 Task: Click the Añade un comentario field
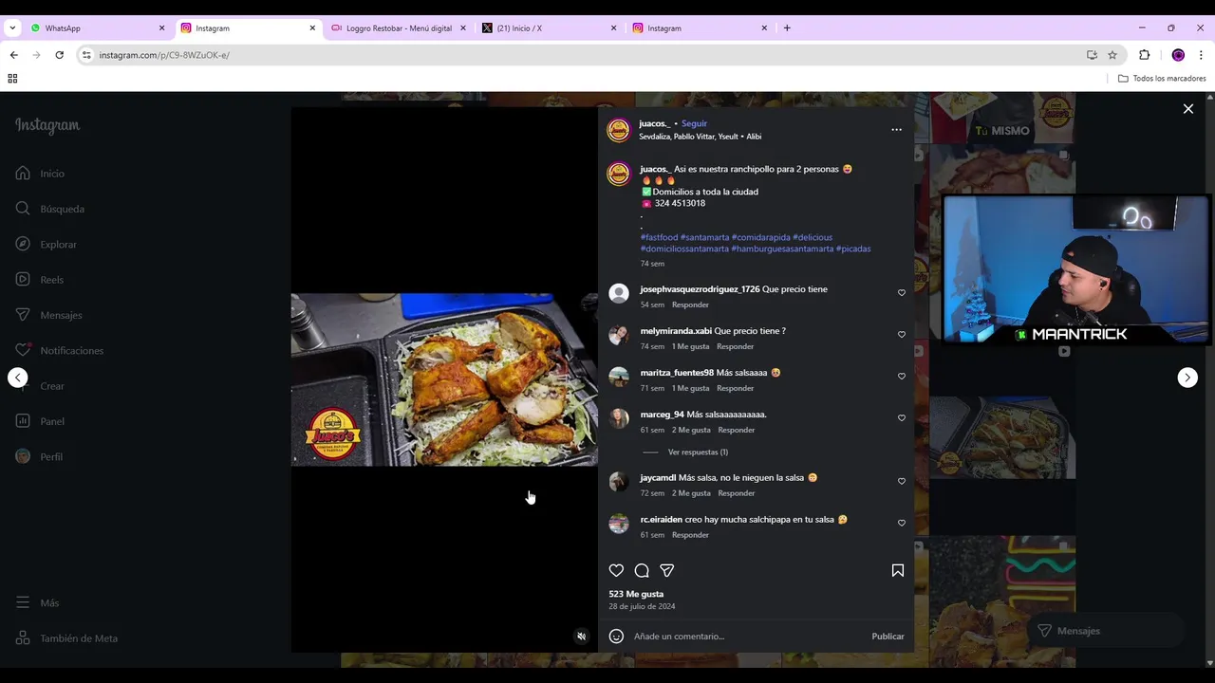[x=748, y=637]
